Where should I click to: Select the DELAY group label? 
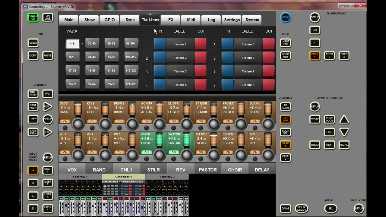pyautogui.click(x=262, y=170)
